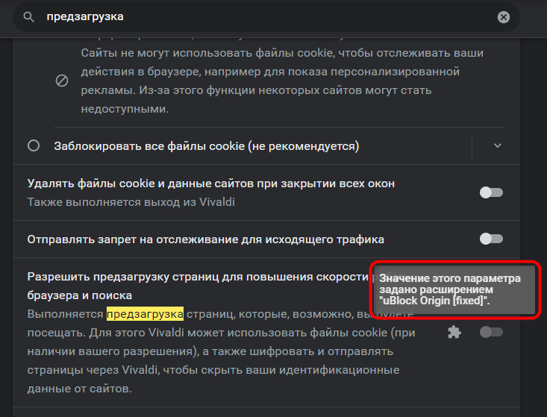
Task: Click heading "Удалять файлы cookie и данные сайтов"
Action: 211,184
